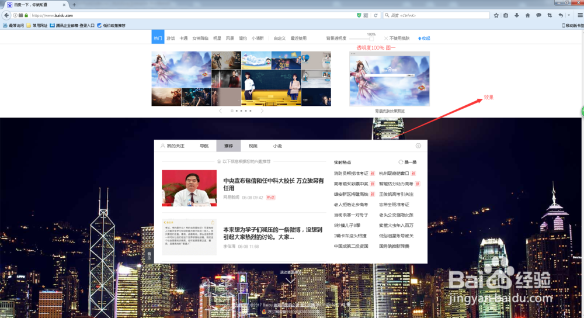This screenshot has width=584, height=318.
Task: Switch to the 视频 tab
Action: coord(253,146)
